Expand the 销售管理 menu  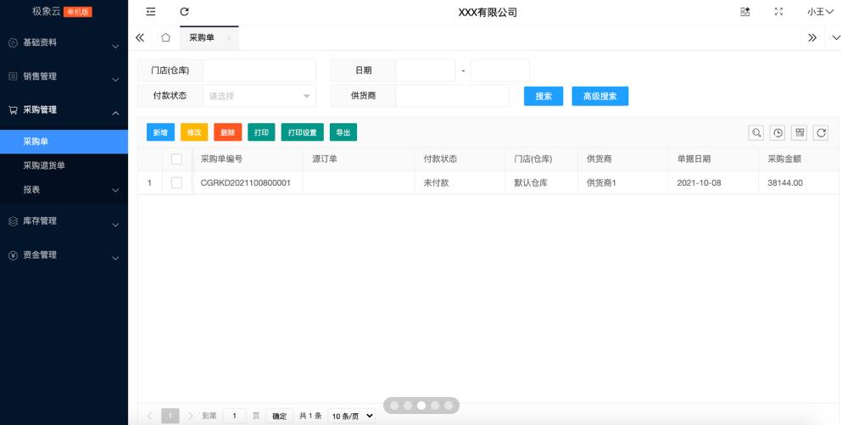pos(64,76)
